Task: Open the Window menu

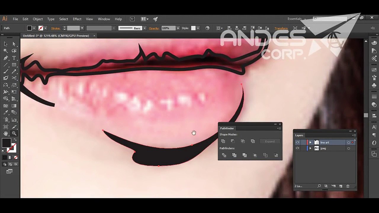Action: point(104,19)
